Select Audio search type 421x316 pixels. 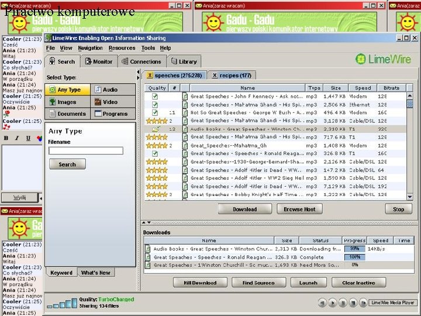click(113, 90)
